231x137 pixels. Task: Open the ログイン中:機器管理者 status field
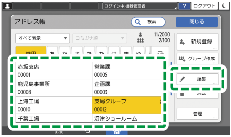click(140, 6)
